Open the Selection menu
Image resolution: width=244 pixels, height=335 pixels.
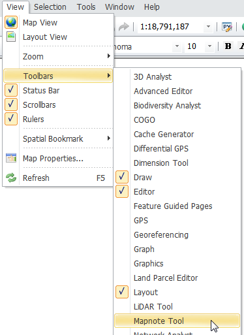coord(50,7)
